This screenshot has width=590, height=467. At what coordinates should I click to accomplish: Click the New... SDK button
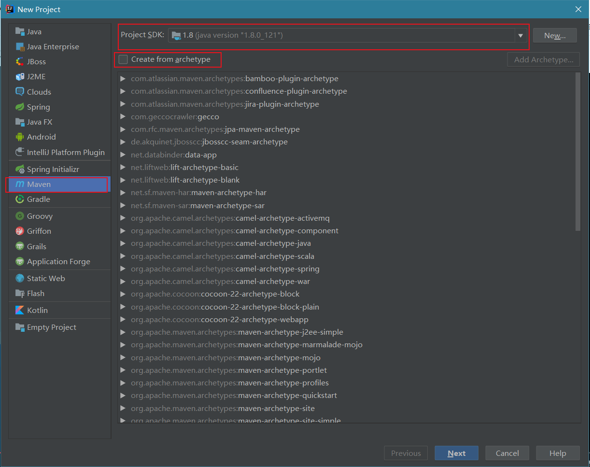point(555,35)
